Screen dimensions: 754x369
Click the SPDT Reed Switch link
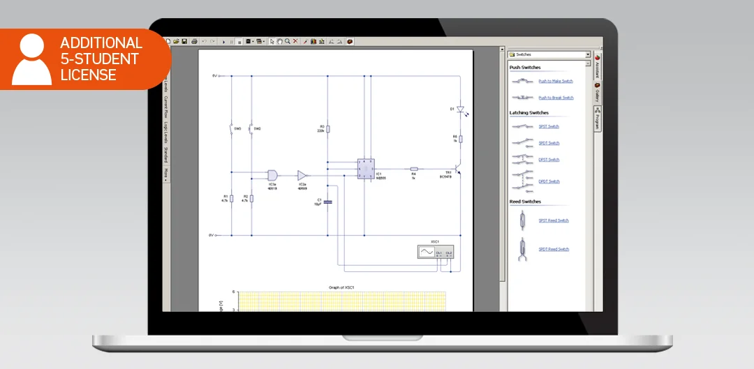coord(553,249)
